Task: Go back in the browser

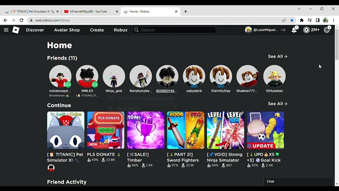Action: point(5,20)
